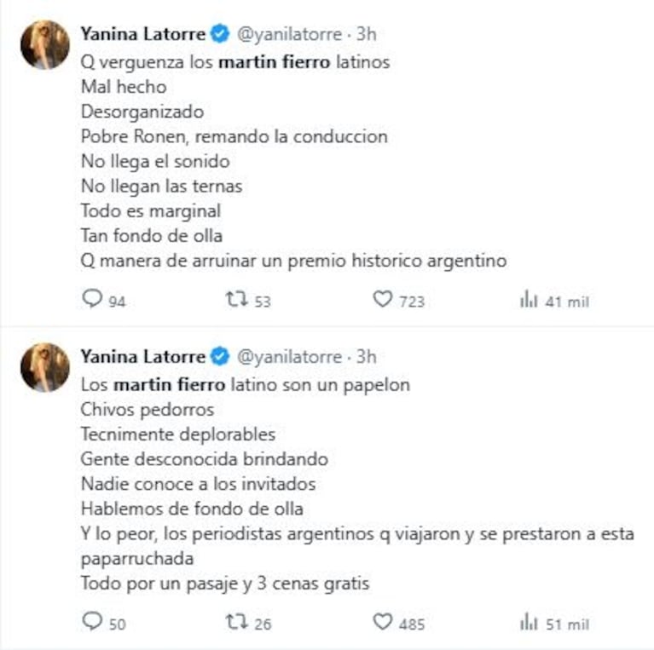Open view analytics of 41 mil tweet
Viewport: 654px width, 650px height.
[x=529, y=300]
